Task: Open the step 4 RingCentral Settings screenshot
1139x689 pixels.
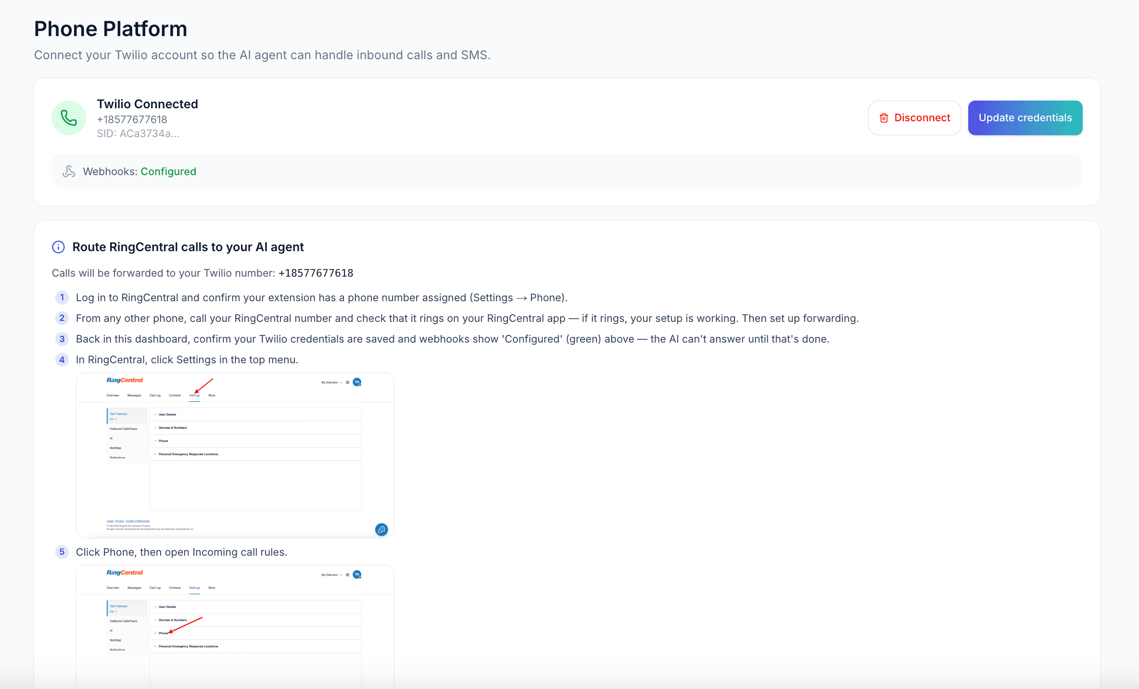Action: click(235, 455)
